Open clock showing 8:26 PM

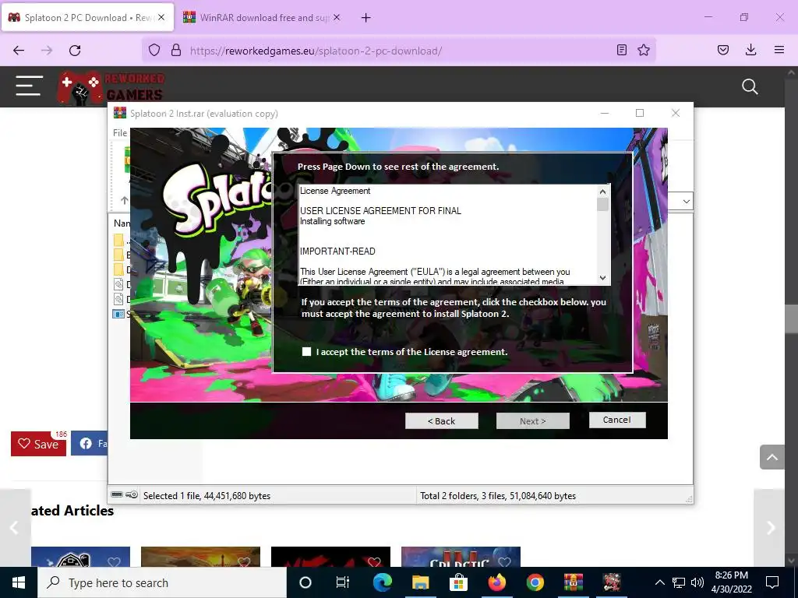click(x=731, y=582)
